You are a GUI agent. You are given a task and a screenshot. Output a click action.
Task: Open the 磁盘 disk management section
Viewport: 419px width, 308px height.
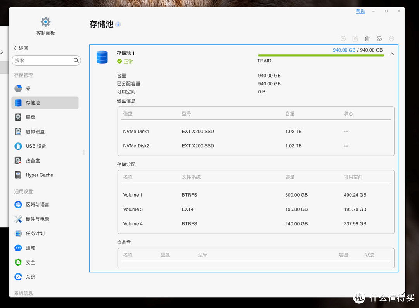(31, 117)
